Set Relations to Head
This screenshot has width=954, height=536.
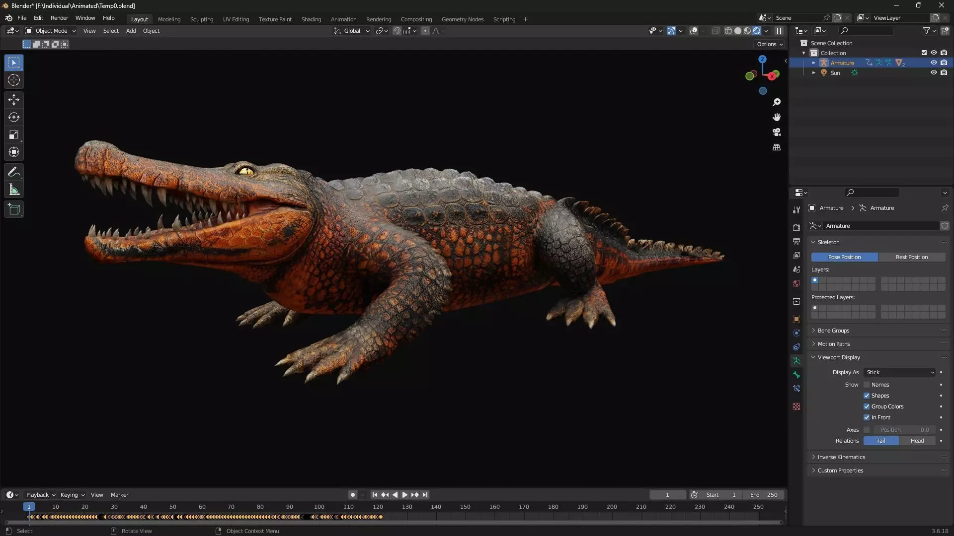(917, 441)
